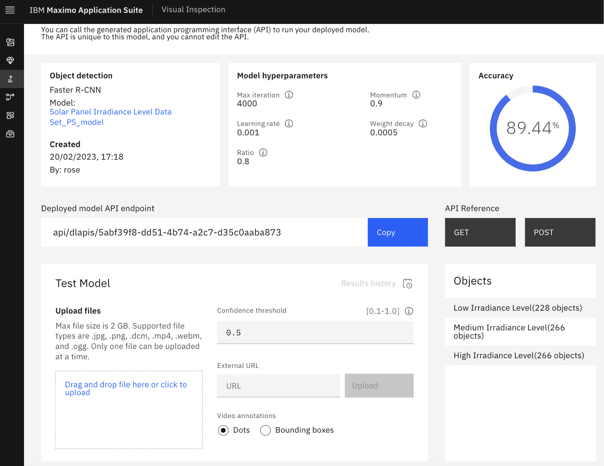Click the By: rose text
This screenshot has width=604, height=466.
[x=65, y=170]
